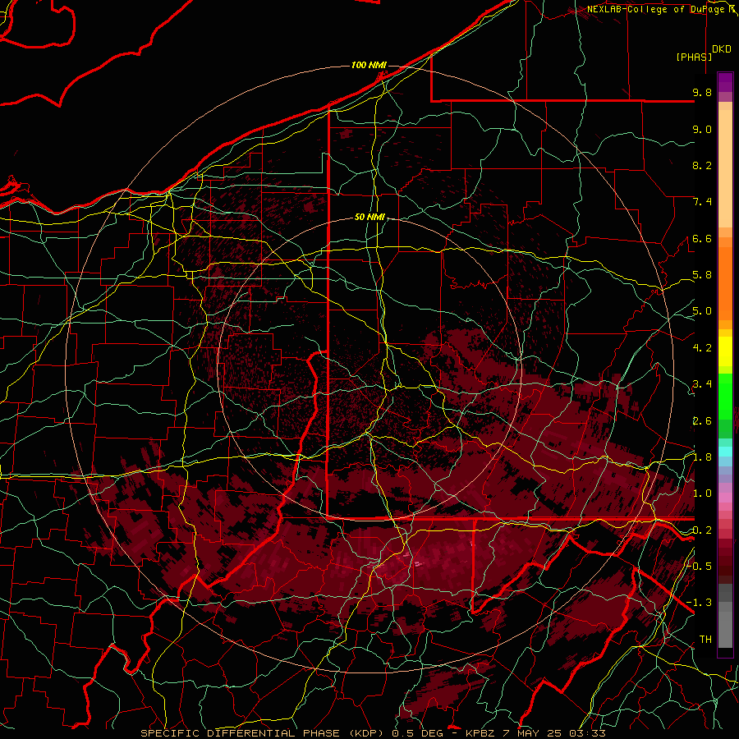Click the 50 NMI range ring label
The image size is (739, 739).
click(369, 217)
